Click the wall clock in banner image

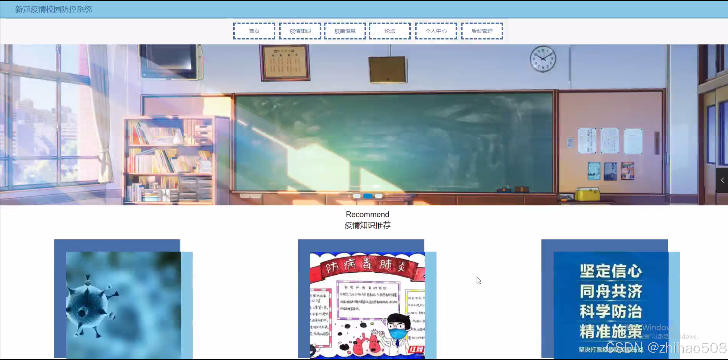(543, 59)
